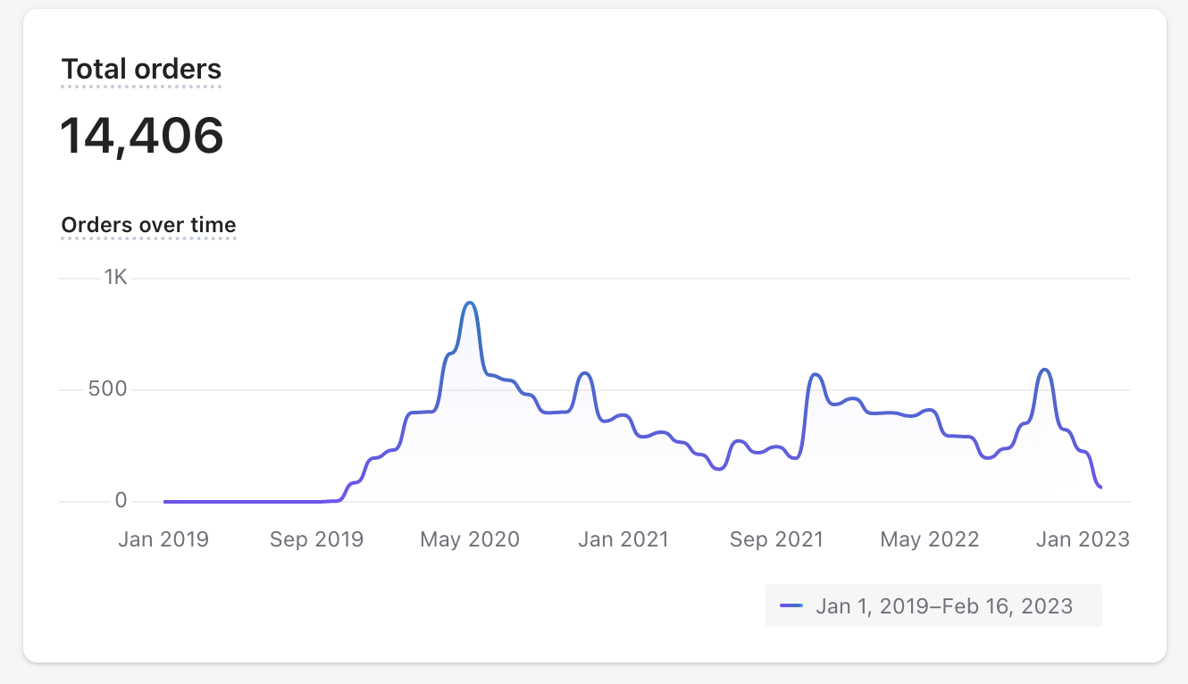Select the "Sep 2019" x-axis label

click(x=316, y=539)
